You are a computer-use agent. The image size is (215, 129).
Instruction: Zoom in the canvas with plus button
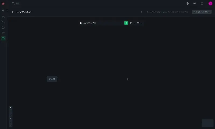point(10,107)
